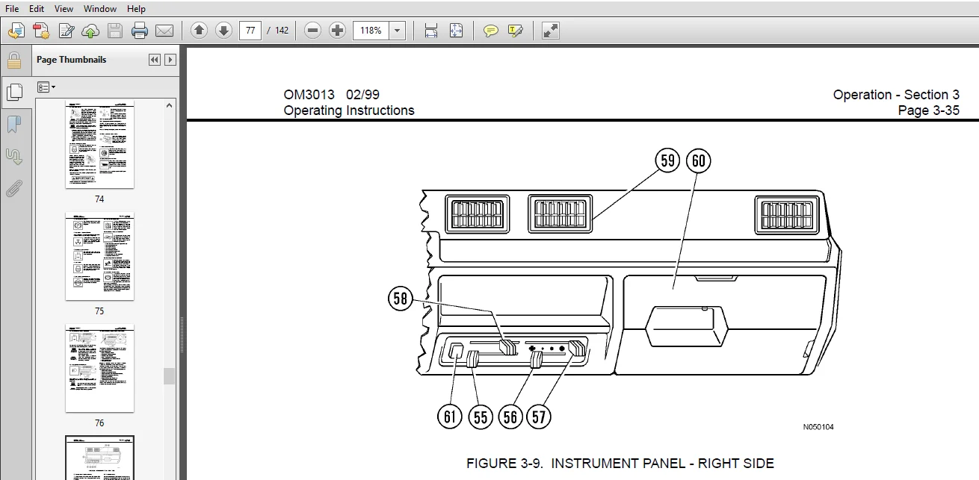The image size is (979, 480).
Task: Open the File menu
Action: tap(12, 9)
